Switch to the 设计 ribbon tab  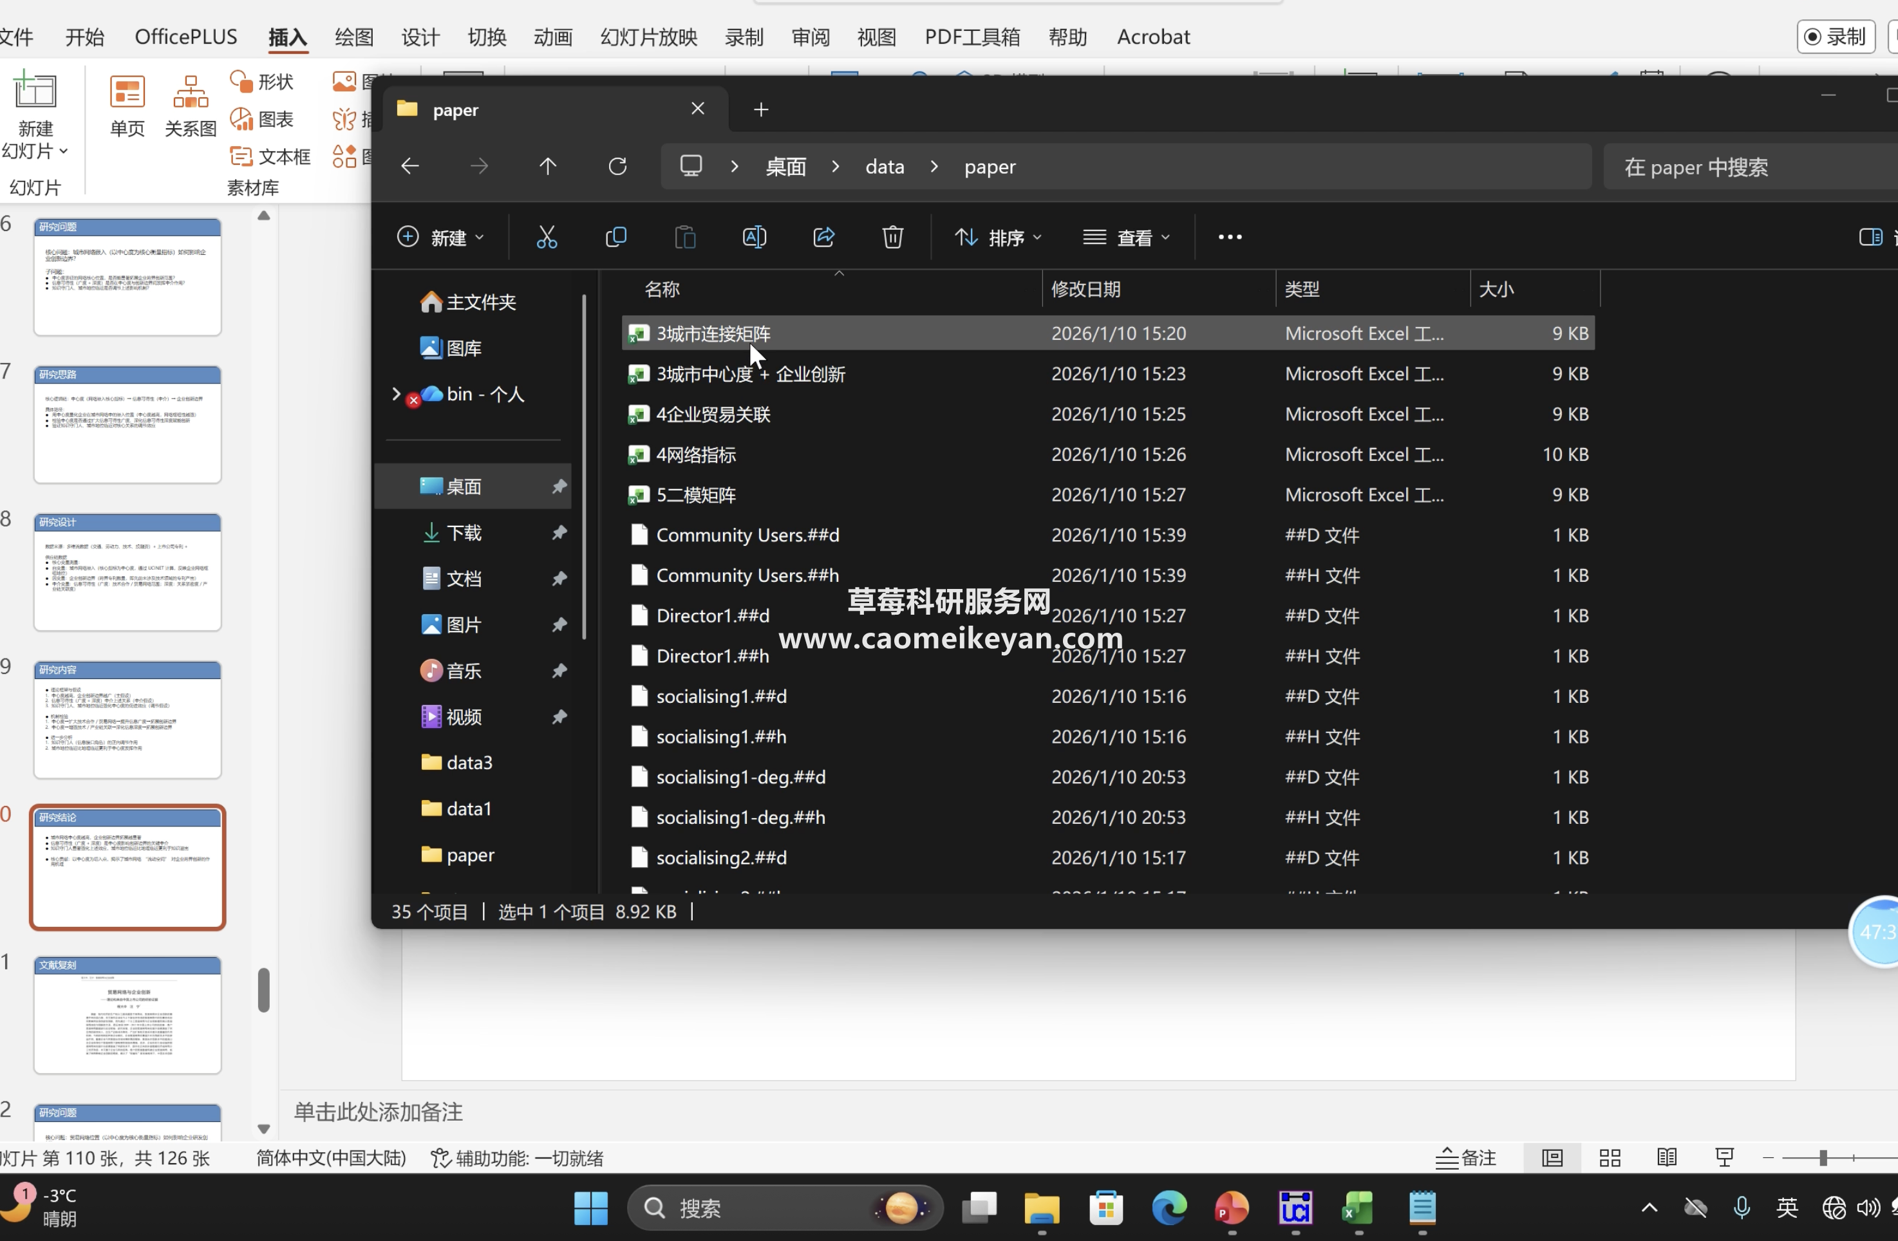coord(420,36)
